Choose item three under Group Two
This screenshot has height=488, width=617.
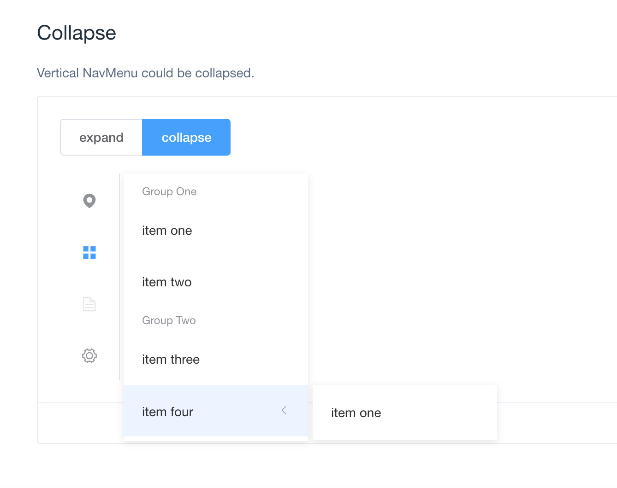coord(171,359)
